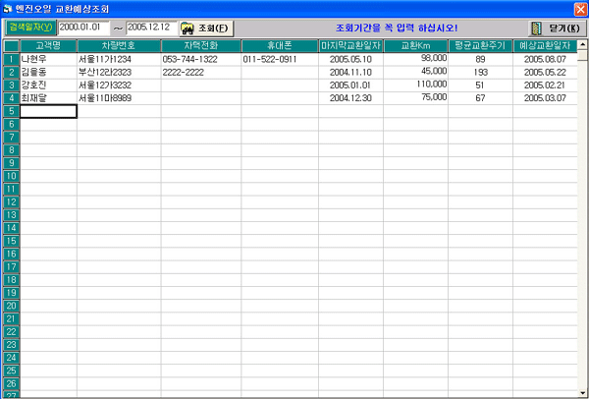
Task: Click mobile number 011-522-0911
Action: (x=270, y=59)
